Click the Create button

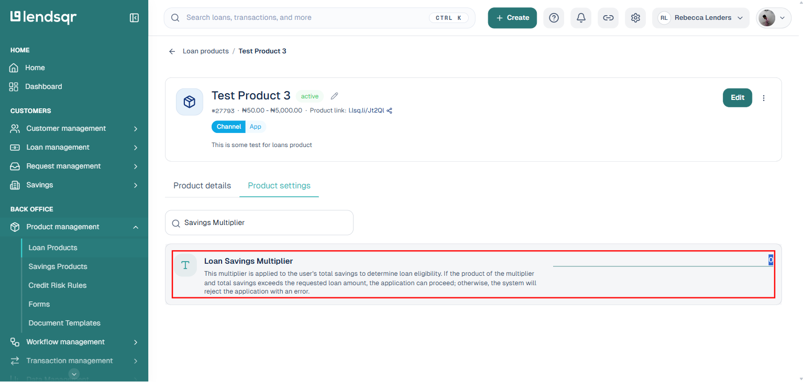512,18
